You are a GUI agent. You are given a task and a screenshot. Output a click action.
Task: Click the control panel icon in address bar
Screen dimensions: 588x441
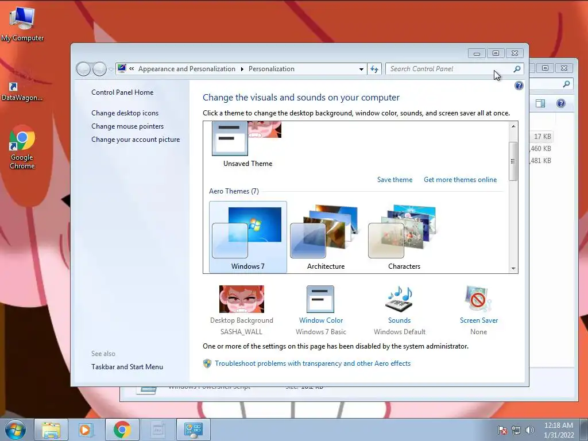[122, 68]
